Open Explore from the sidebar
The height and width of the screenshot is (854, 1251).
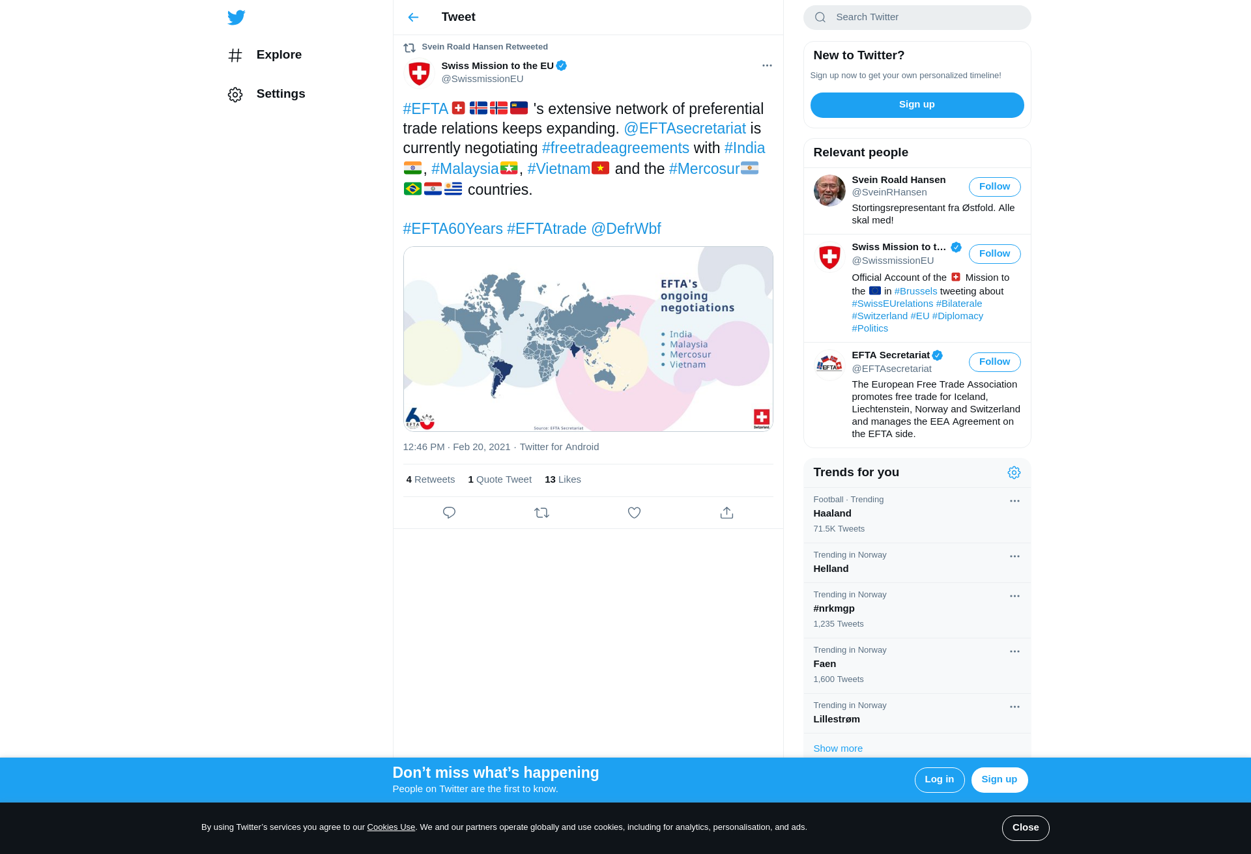click(x=265, y=55)
